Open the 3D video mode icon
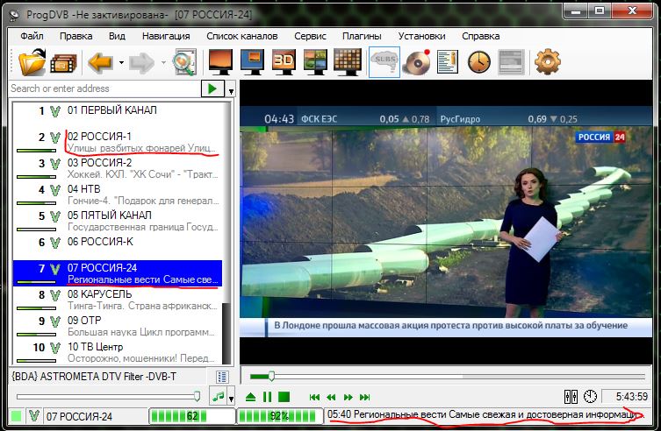The height and width of the screenshot is (431, 661). (x=283, y=62)
